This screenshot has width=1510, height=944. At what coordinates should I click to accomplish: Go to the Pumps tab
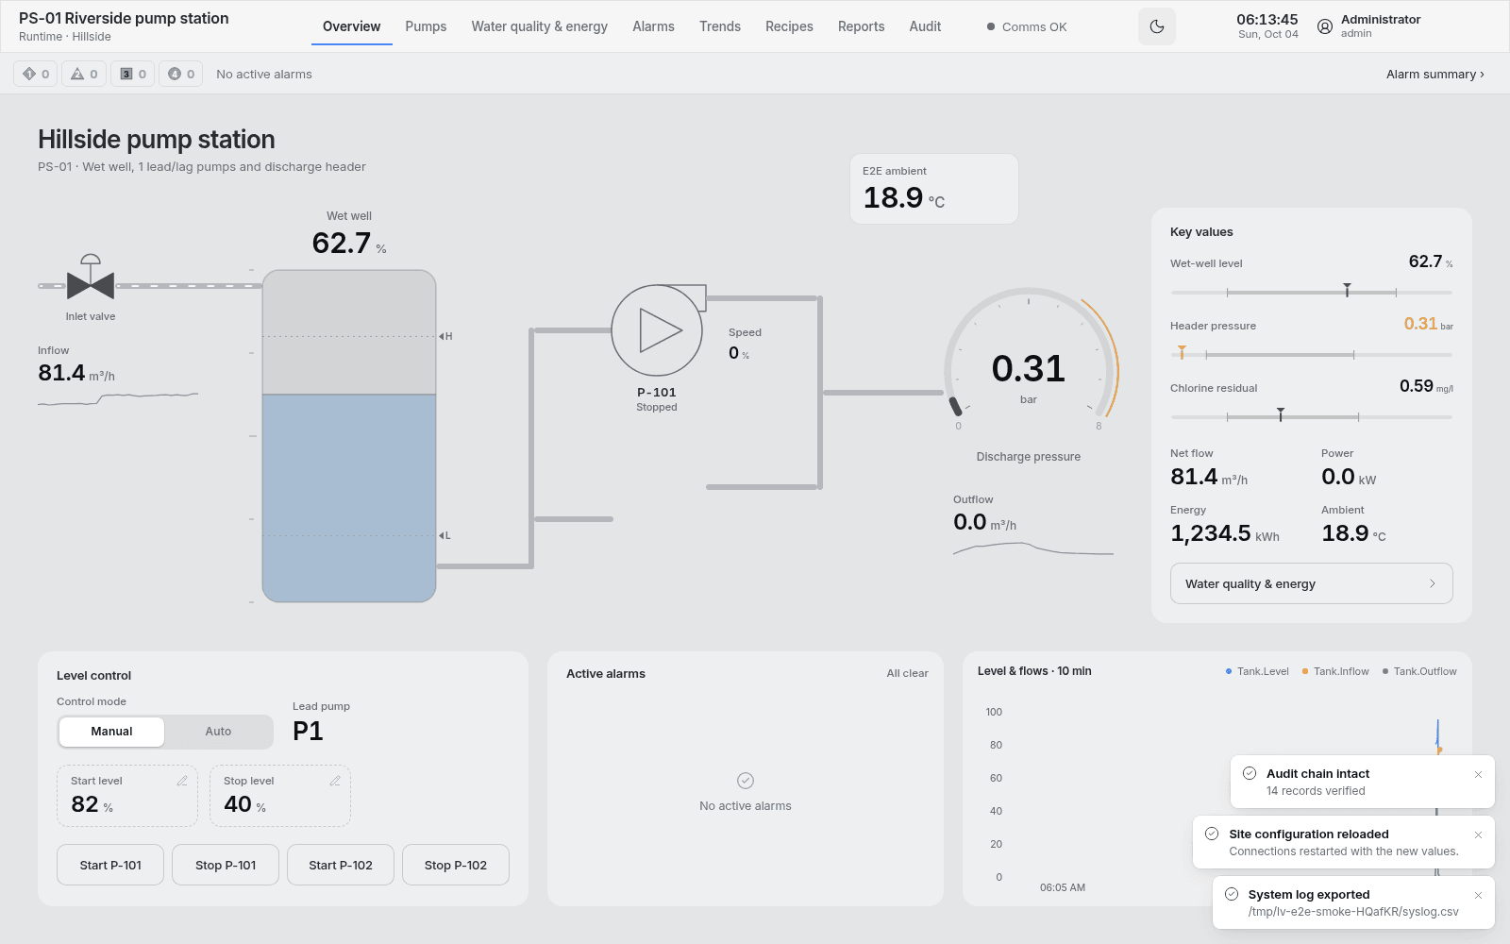click(x=426, y=26)
